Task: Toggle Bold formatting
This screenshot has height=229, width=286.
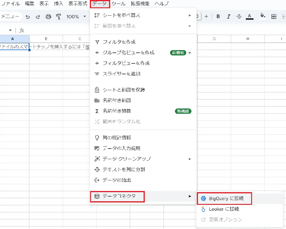Action: coord(218,17)
